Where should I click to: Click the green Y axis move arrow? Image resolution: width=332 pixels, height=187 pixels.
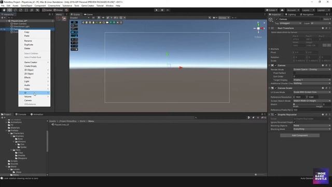click(167, 54)
